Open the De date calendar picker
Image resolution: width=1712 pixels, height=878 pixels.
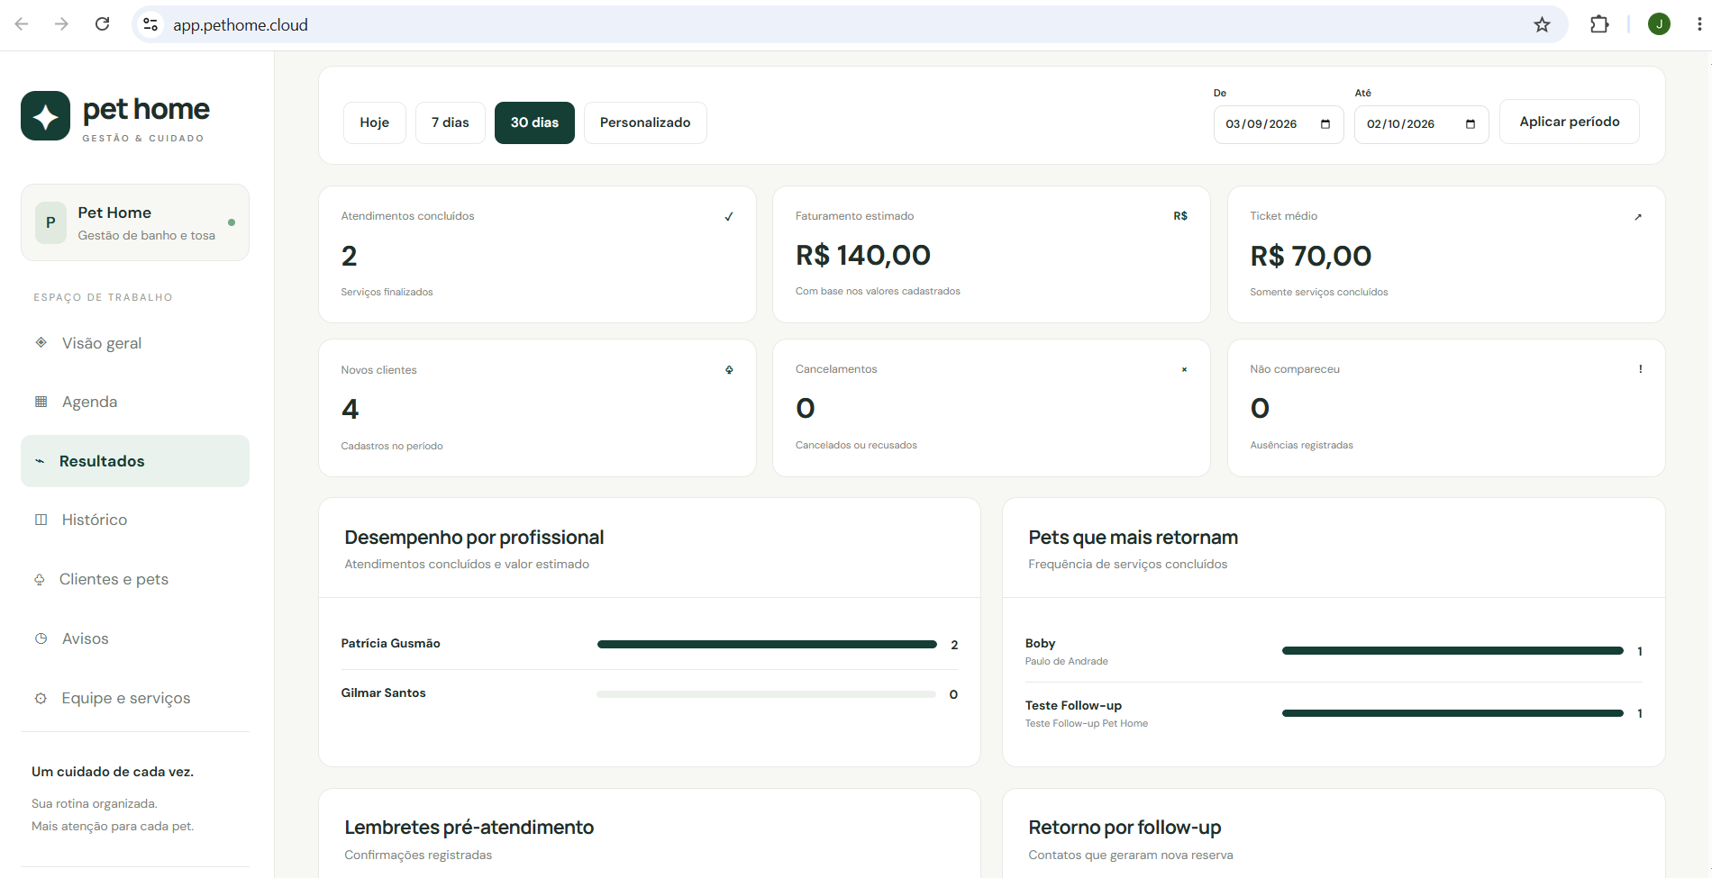1325,124
